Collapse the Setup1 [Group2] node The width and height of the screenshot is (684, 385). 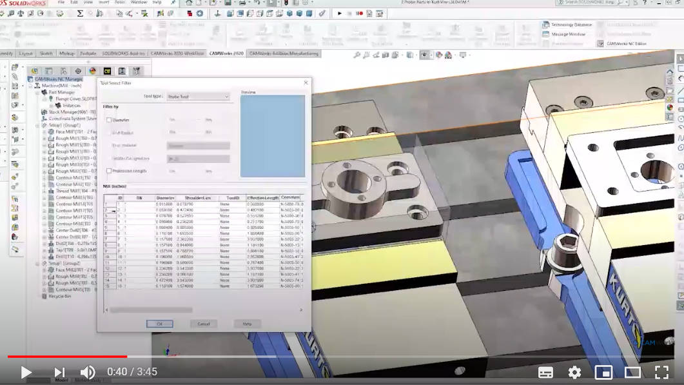pyautogui.click(x=38, y=264)
